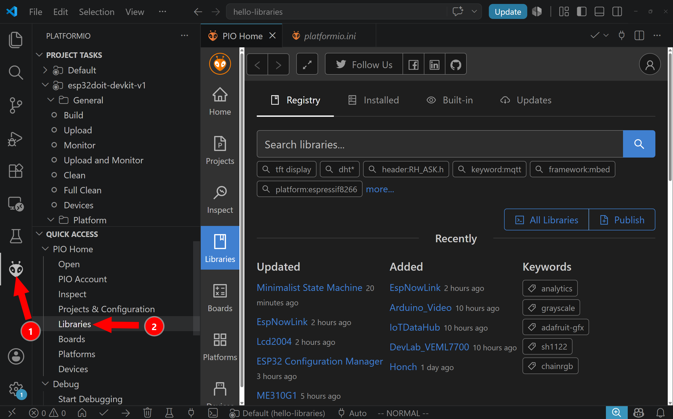Click the more... search examples link
673x419 pixels.
380,189
